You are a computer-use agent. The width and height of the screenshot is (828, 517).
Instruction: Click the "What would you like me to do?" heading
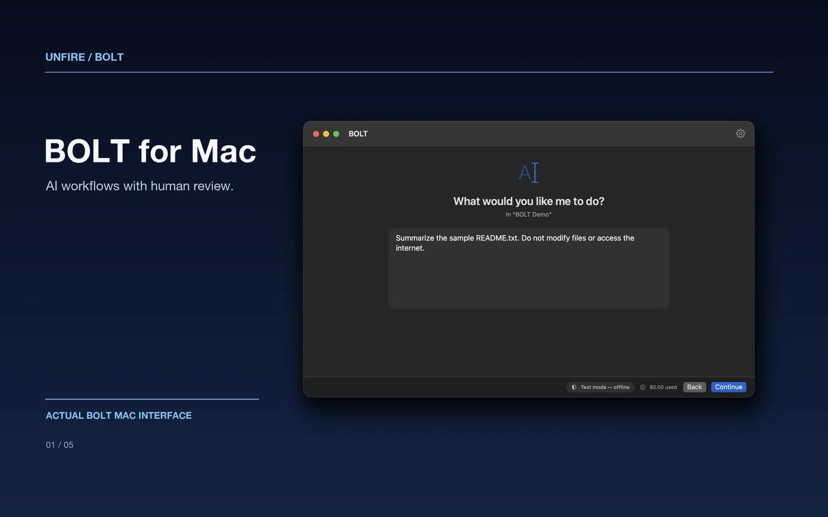click(x=529, y=201)
